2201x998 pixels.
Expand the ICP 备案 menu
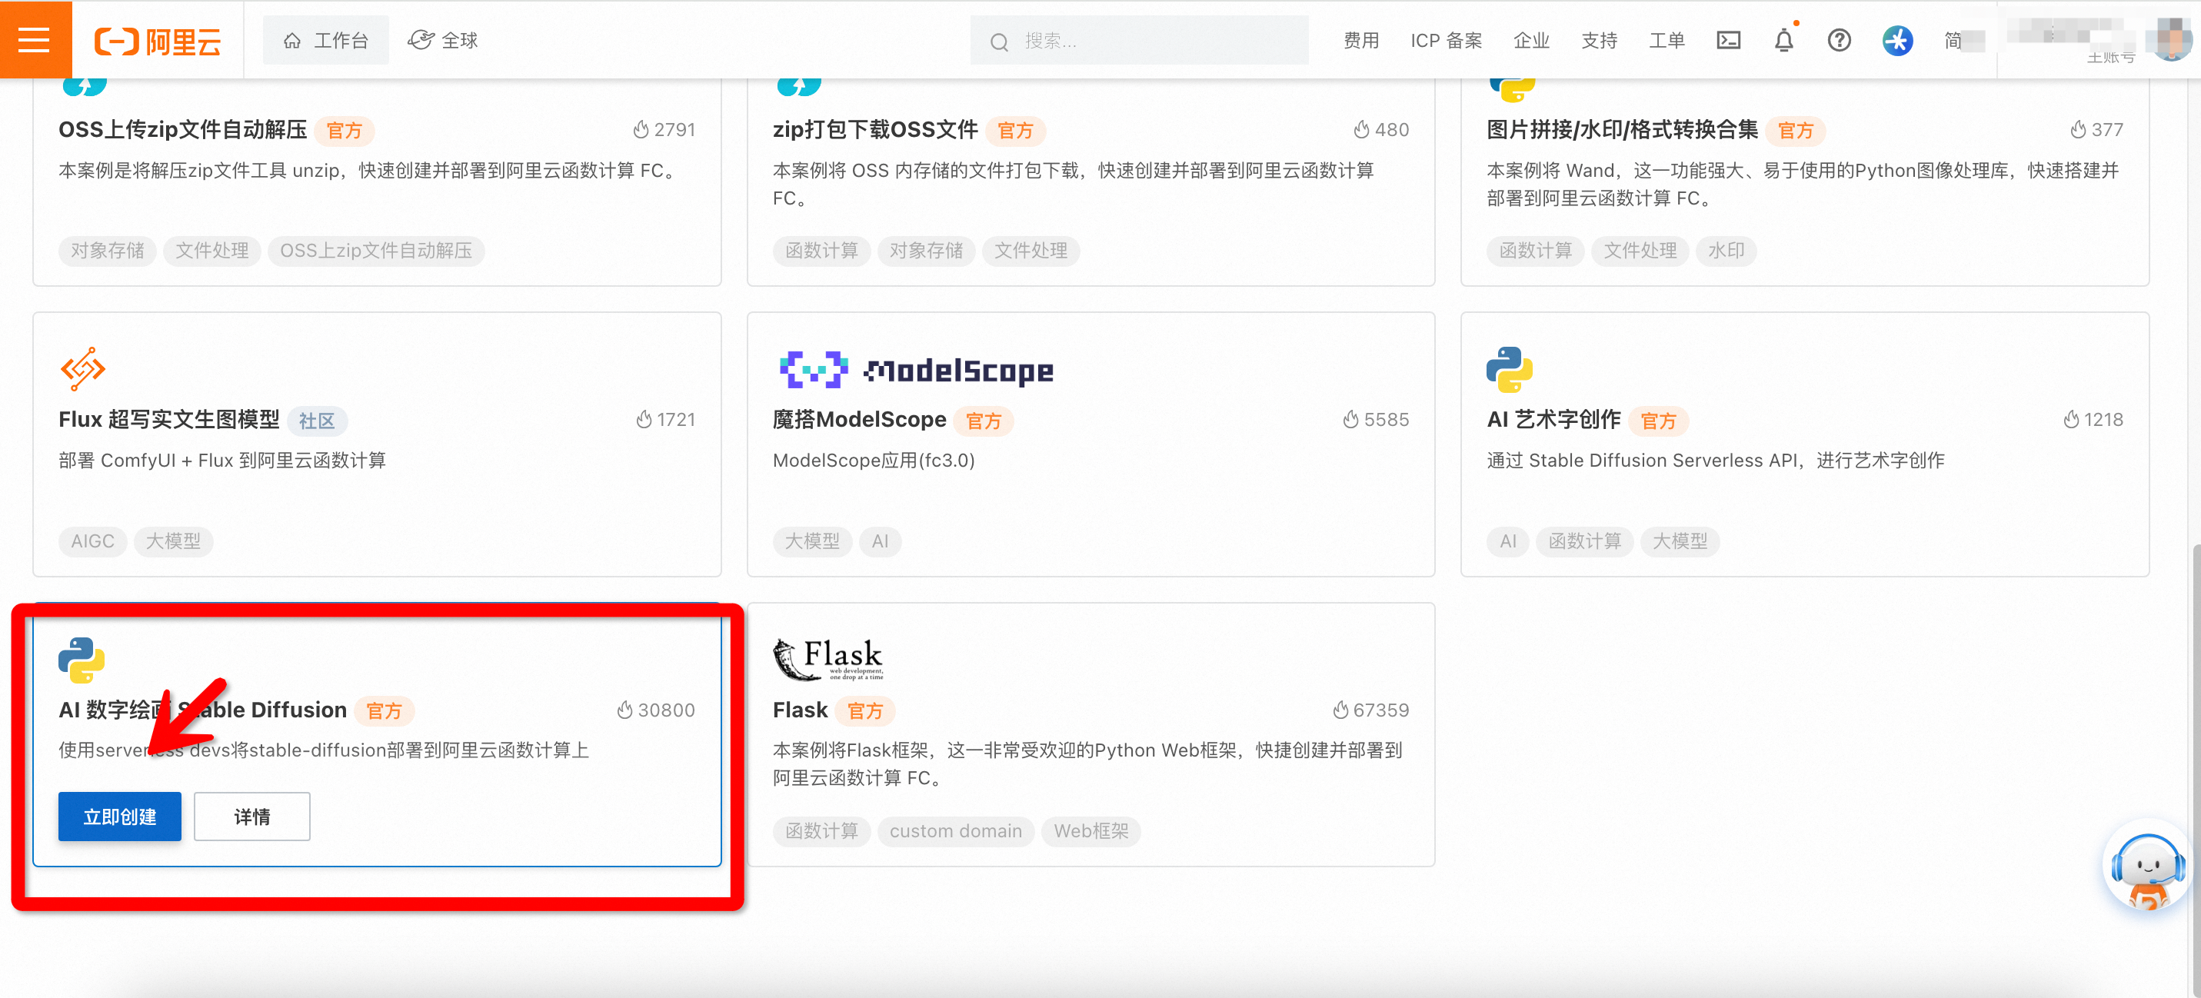click(1446, 40)
